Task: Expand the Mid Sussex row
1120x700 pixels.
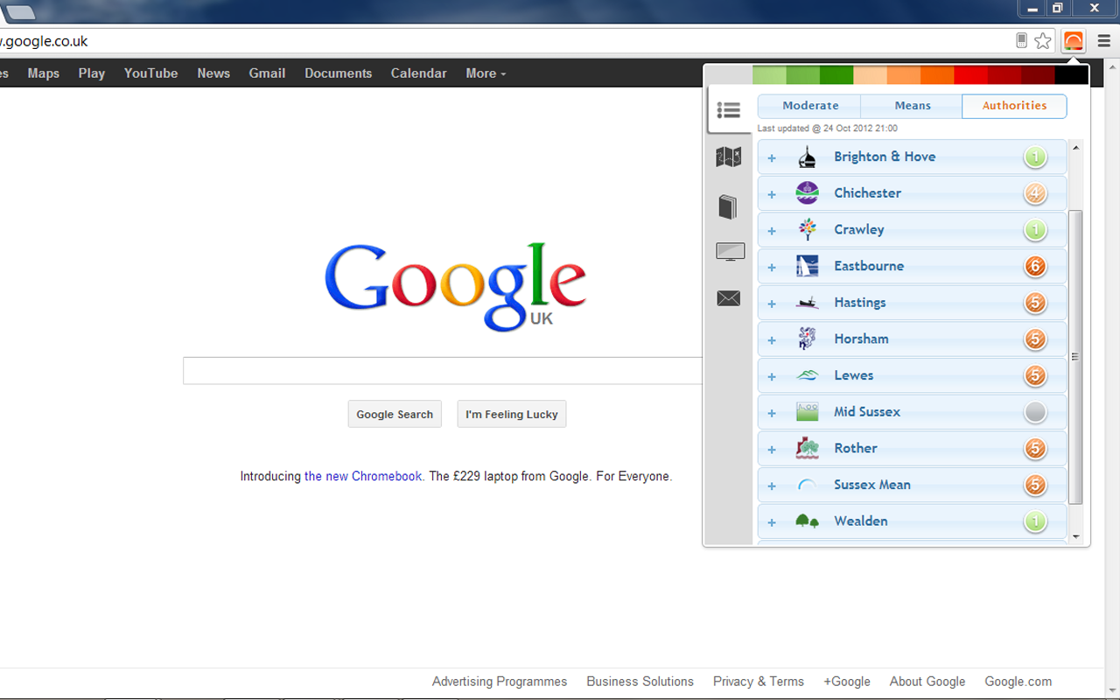Action: pyautogui.click(x=772, y=413)
